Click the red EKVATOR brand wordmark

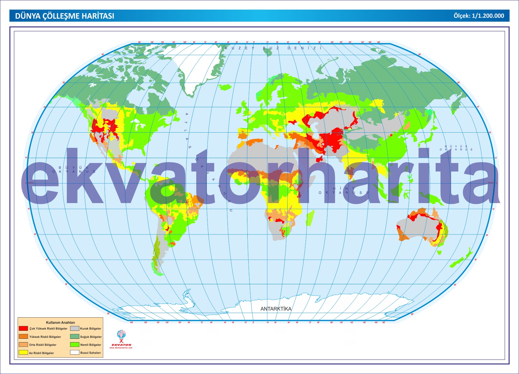coord(121,345)
